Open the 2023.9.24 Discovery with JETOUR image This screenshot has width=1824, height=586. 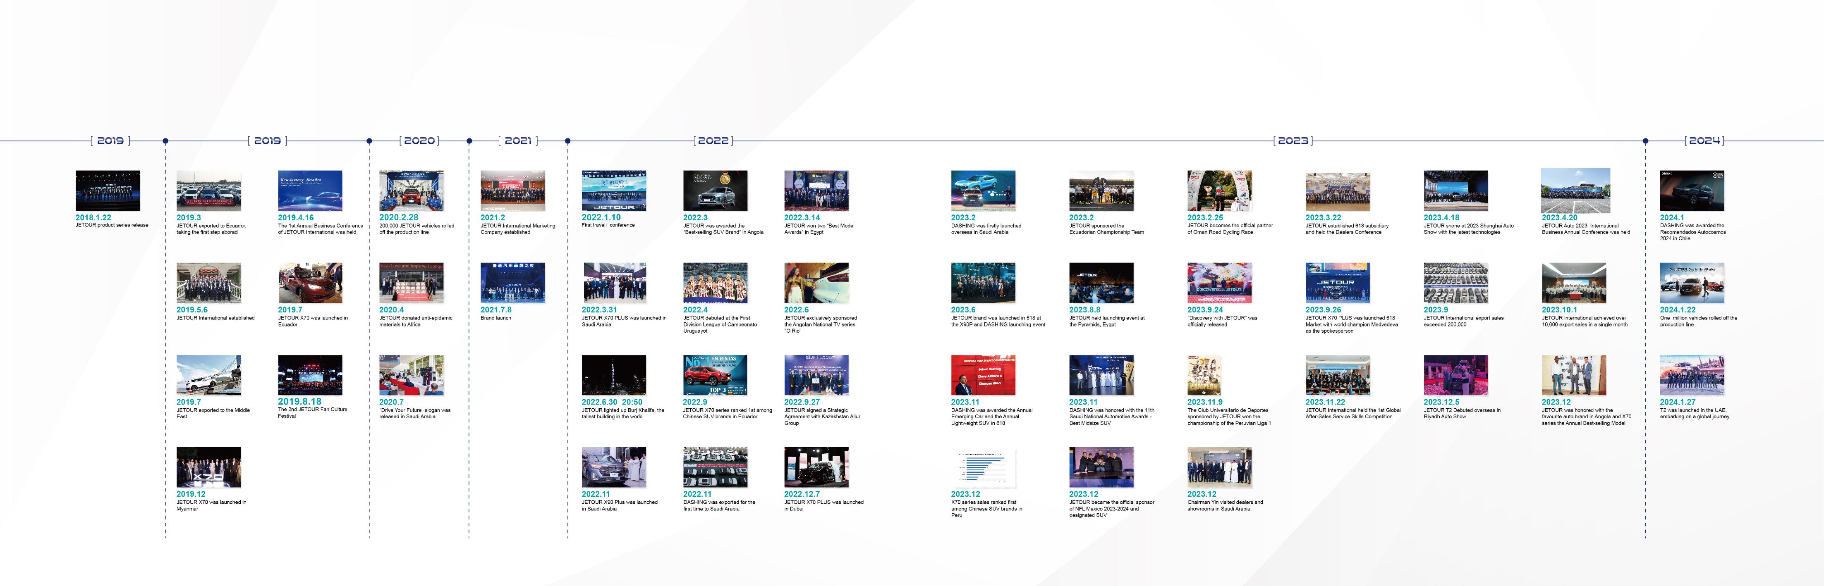[x=1219, y=283]
